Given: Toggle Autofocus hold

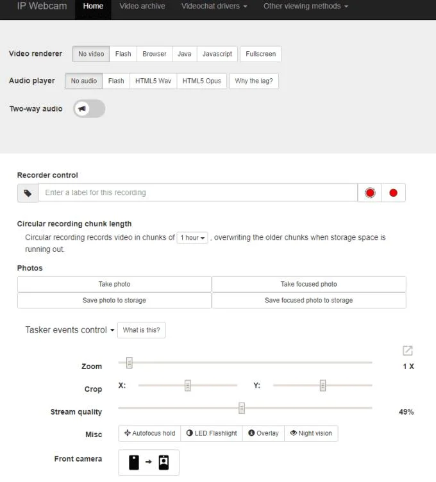Looking at the screenshot, I should pyautogui.click(x=150, y=433).
